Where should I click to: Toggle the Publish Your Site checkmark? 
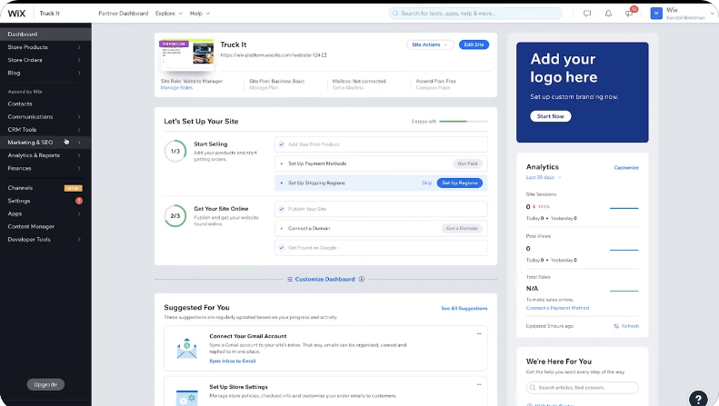pos(282,209)
